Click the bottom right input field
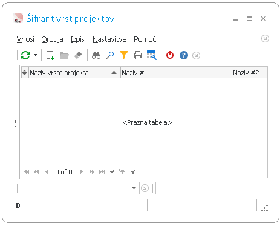The height and width of the screenshot is (226, 280). 212,188
